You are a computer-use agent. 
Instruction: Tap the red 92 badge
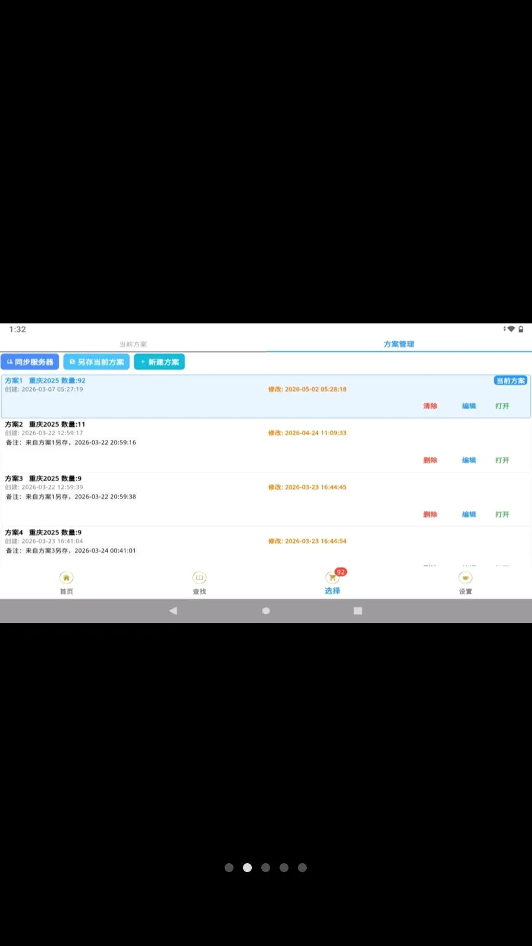pos(340,572)
